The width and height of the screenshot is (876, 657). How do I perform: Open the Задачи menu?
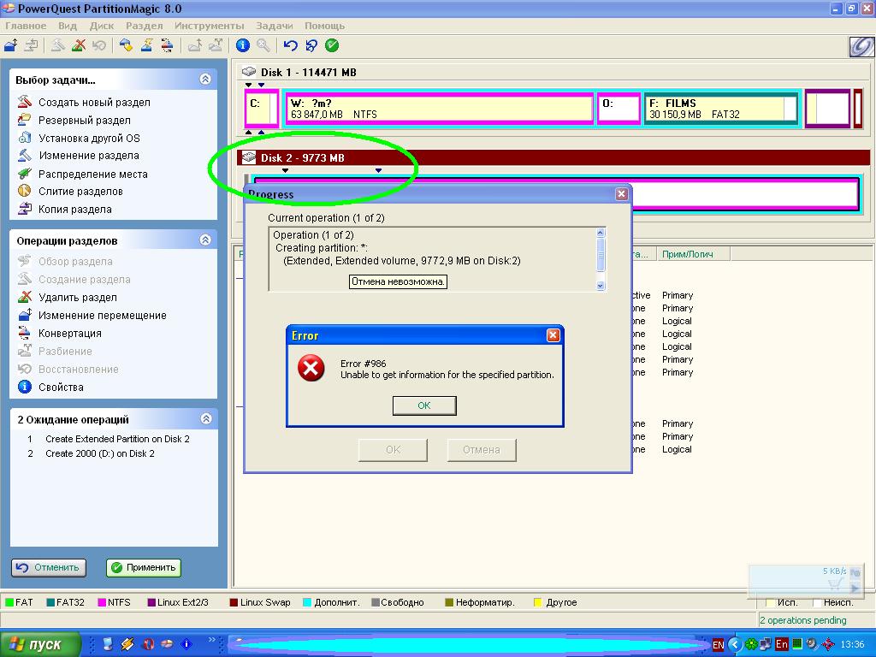click(x=275, y=26)
